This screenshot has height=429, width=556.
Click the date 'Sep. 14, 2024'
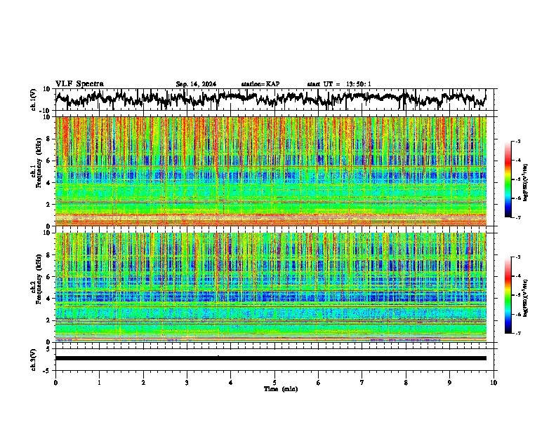(196, 84)
